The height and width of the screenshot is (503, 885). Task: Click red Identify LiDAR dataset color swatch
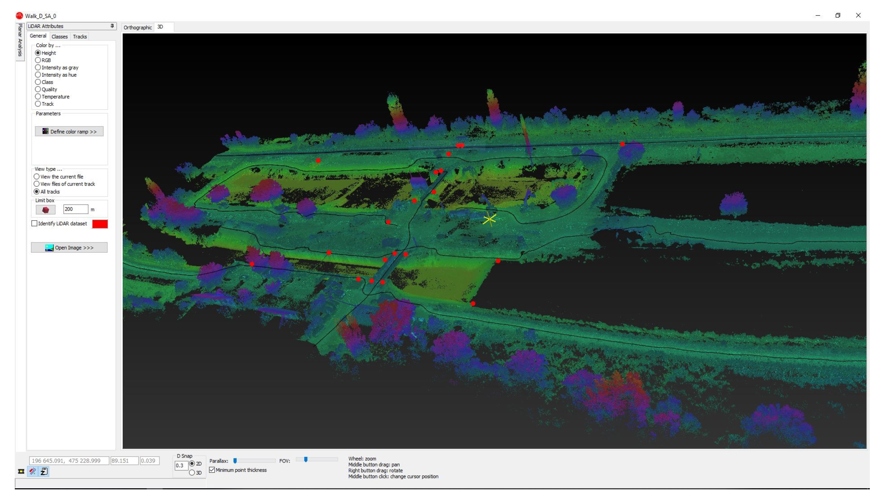point(100,224)
